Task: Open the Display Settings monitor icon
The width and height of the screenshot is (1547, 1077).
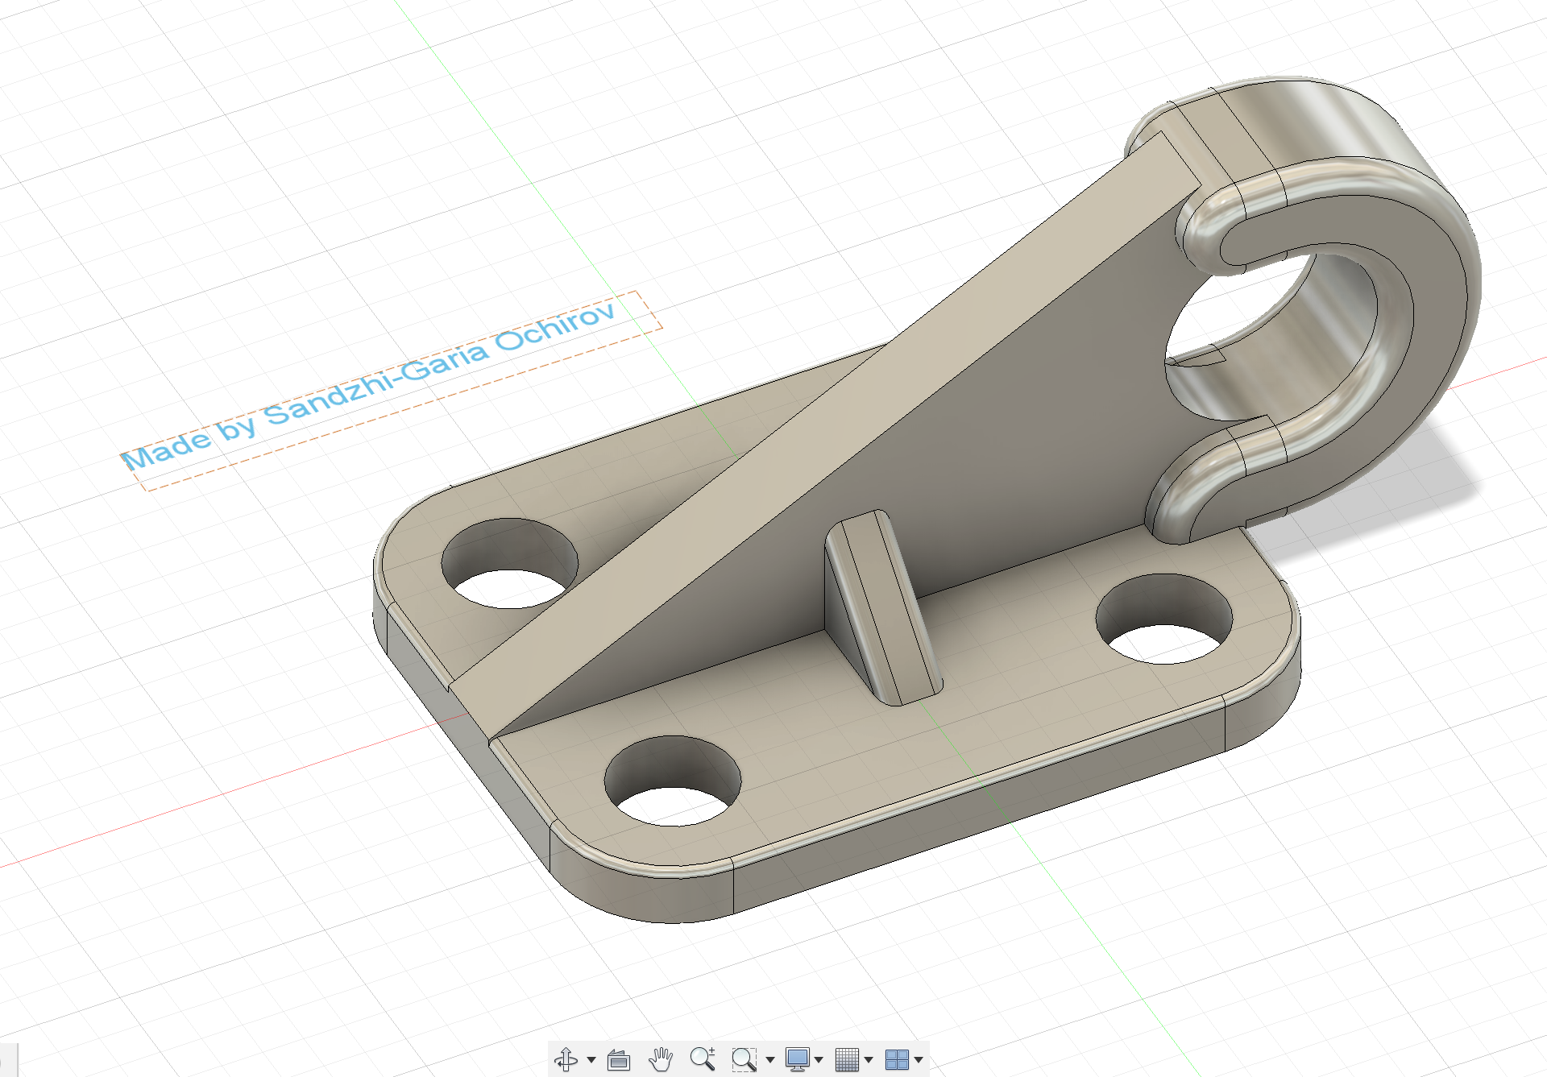Action: tap(797, 1059)
